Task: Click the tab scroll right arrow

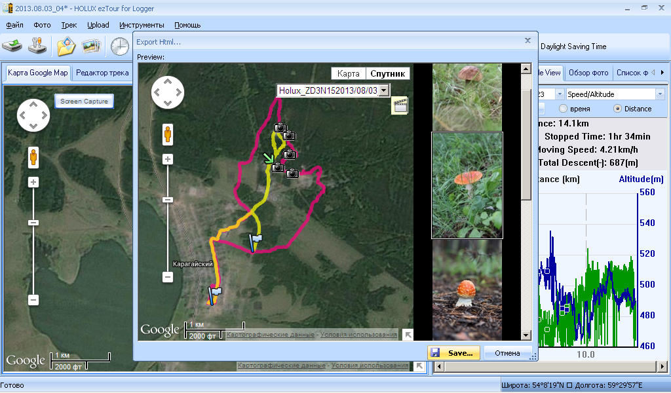Action: [x=662, y=72]
